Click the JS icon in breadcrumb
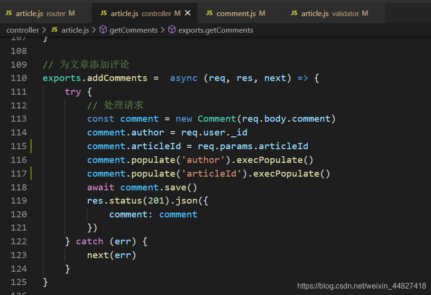This screenshot has height=295, width=431. tap(55, 30)
